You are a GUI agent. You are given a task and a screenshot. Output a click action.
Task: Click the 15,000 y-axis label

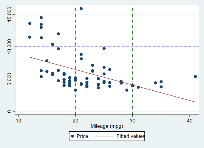[10, 14]
